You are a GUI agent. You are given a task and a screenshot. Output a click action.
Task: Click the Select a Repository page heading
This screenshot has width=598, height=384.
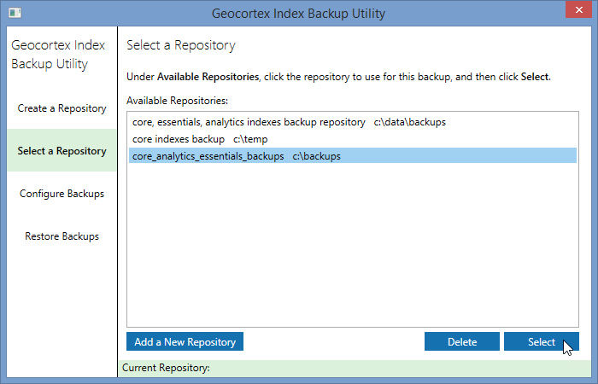pos(181,45)
